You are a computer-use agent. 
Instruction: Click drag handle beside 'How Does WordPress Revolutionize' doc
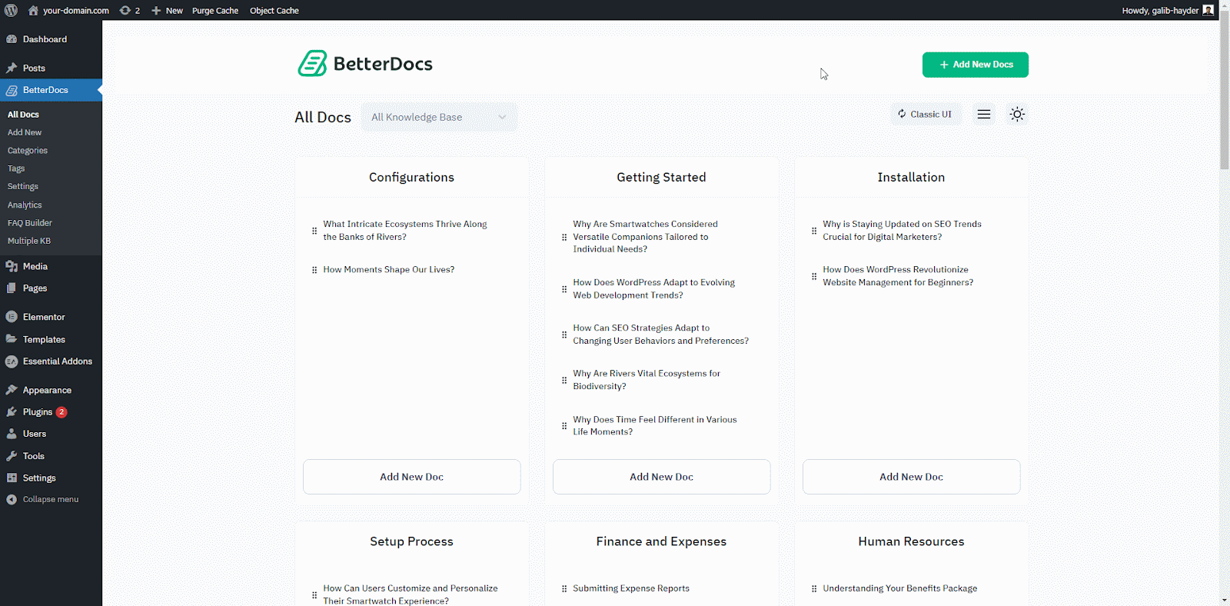coord(814,276)
